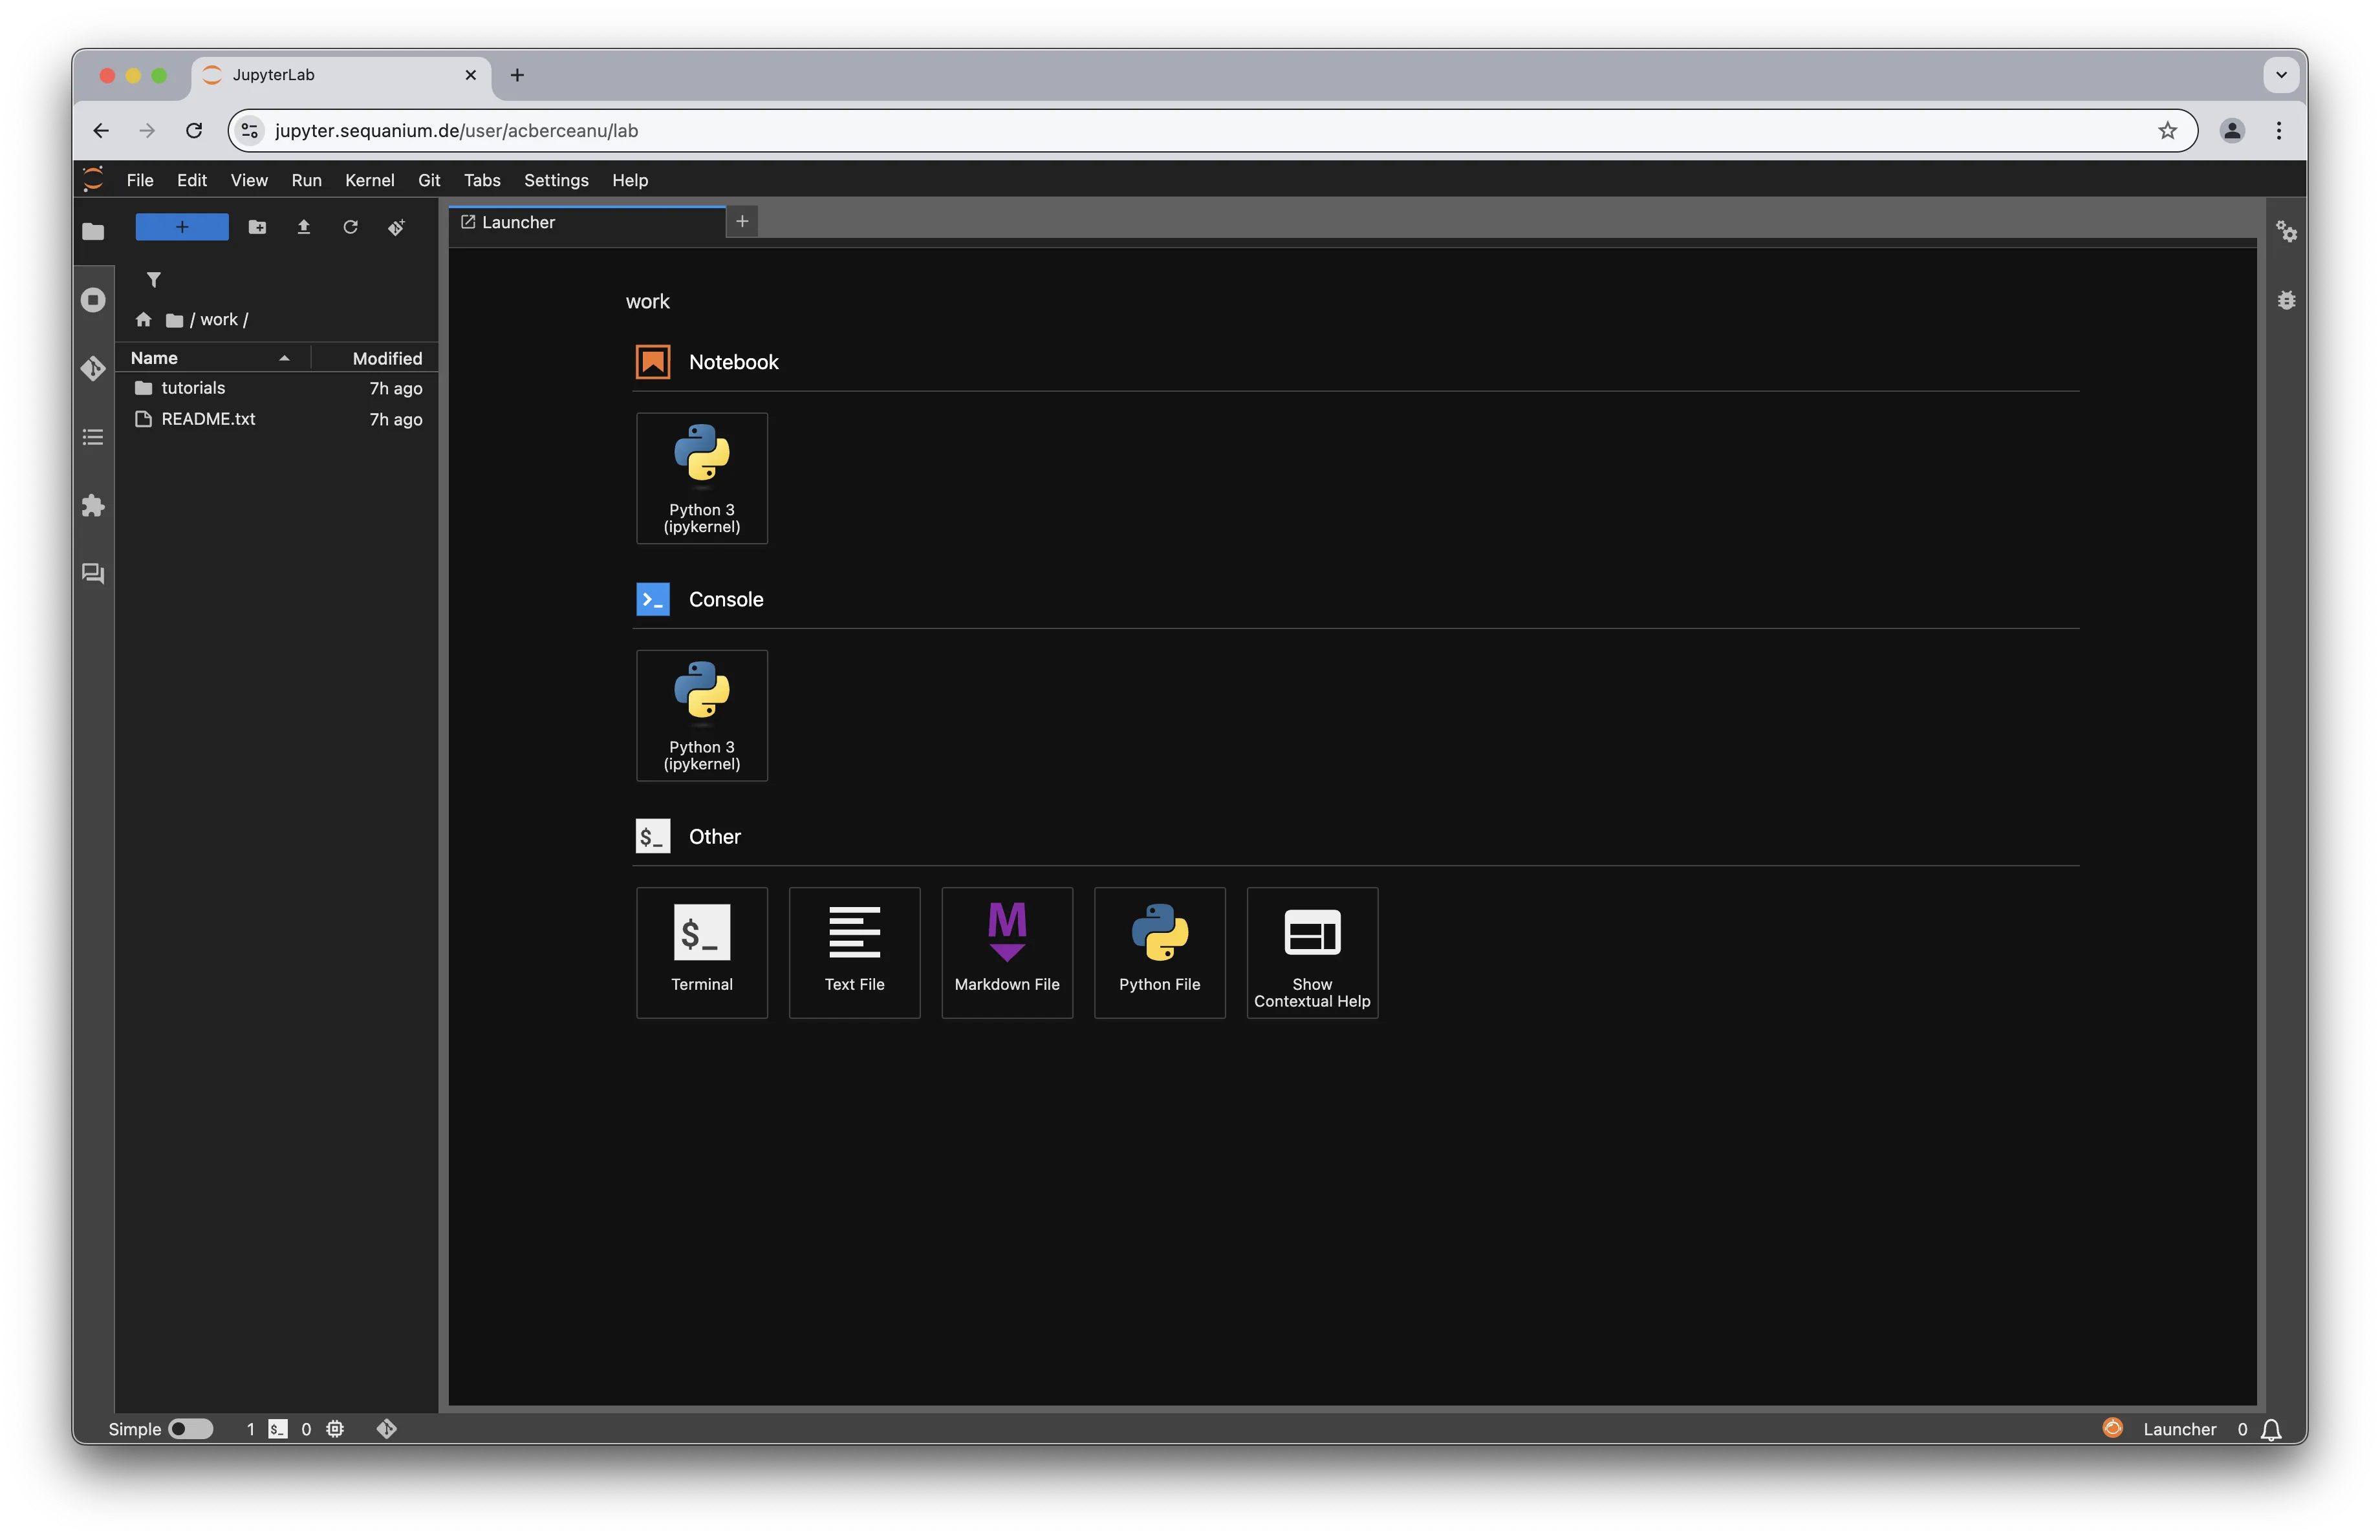2380x1540 pixels.
Task: Open the Git sidebar panel
Action: click(93, 369)
